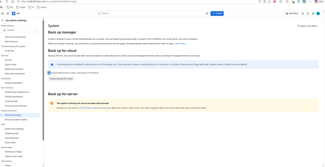The image size is (325, 167).
Task: Open the browser favorites list icon
Action: tap(287, 1)
